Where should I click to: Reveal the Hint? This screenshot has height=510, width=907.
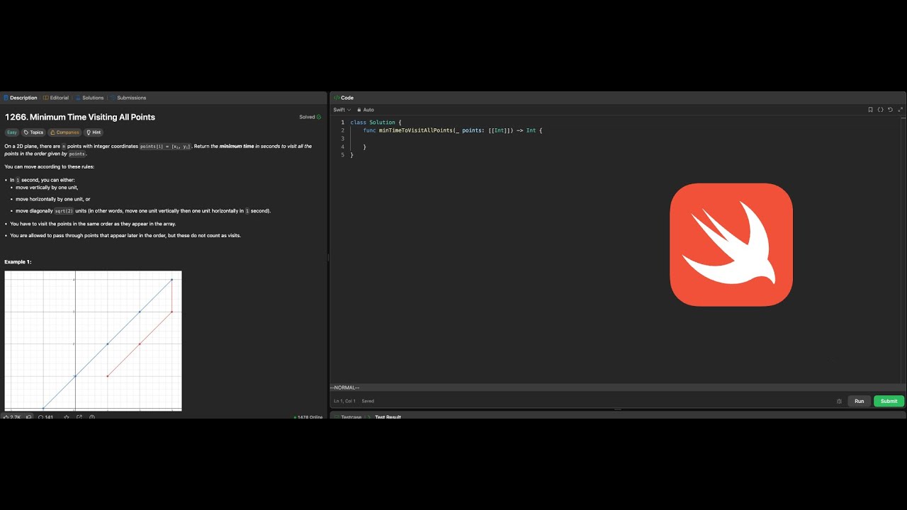pos(94,132)
